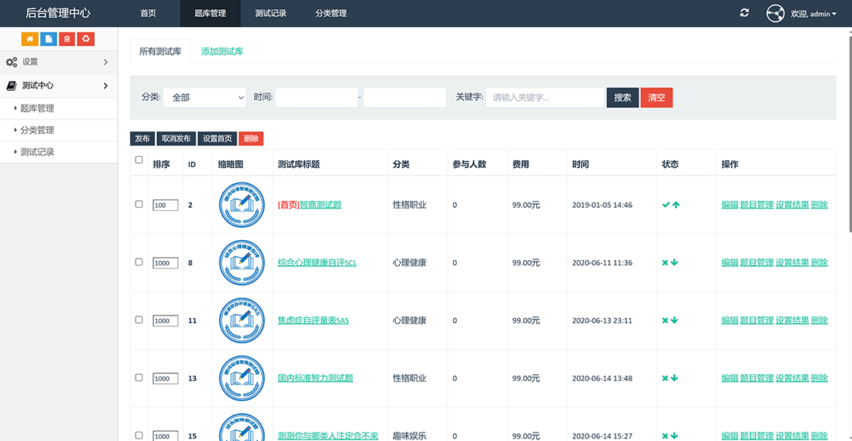Open thumbnail of 智商测试题 row
The width and height of the screenshot is (852, 441).
coord(242,205)
